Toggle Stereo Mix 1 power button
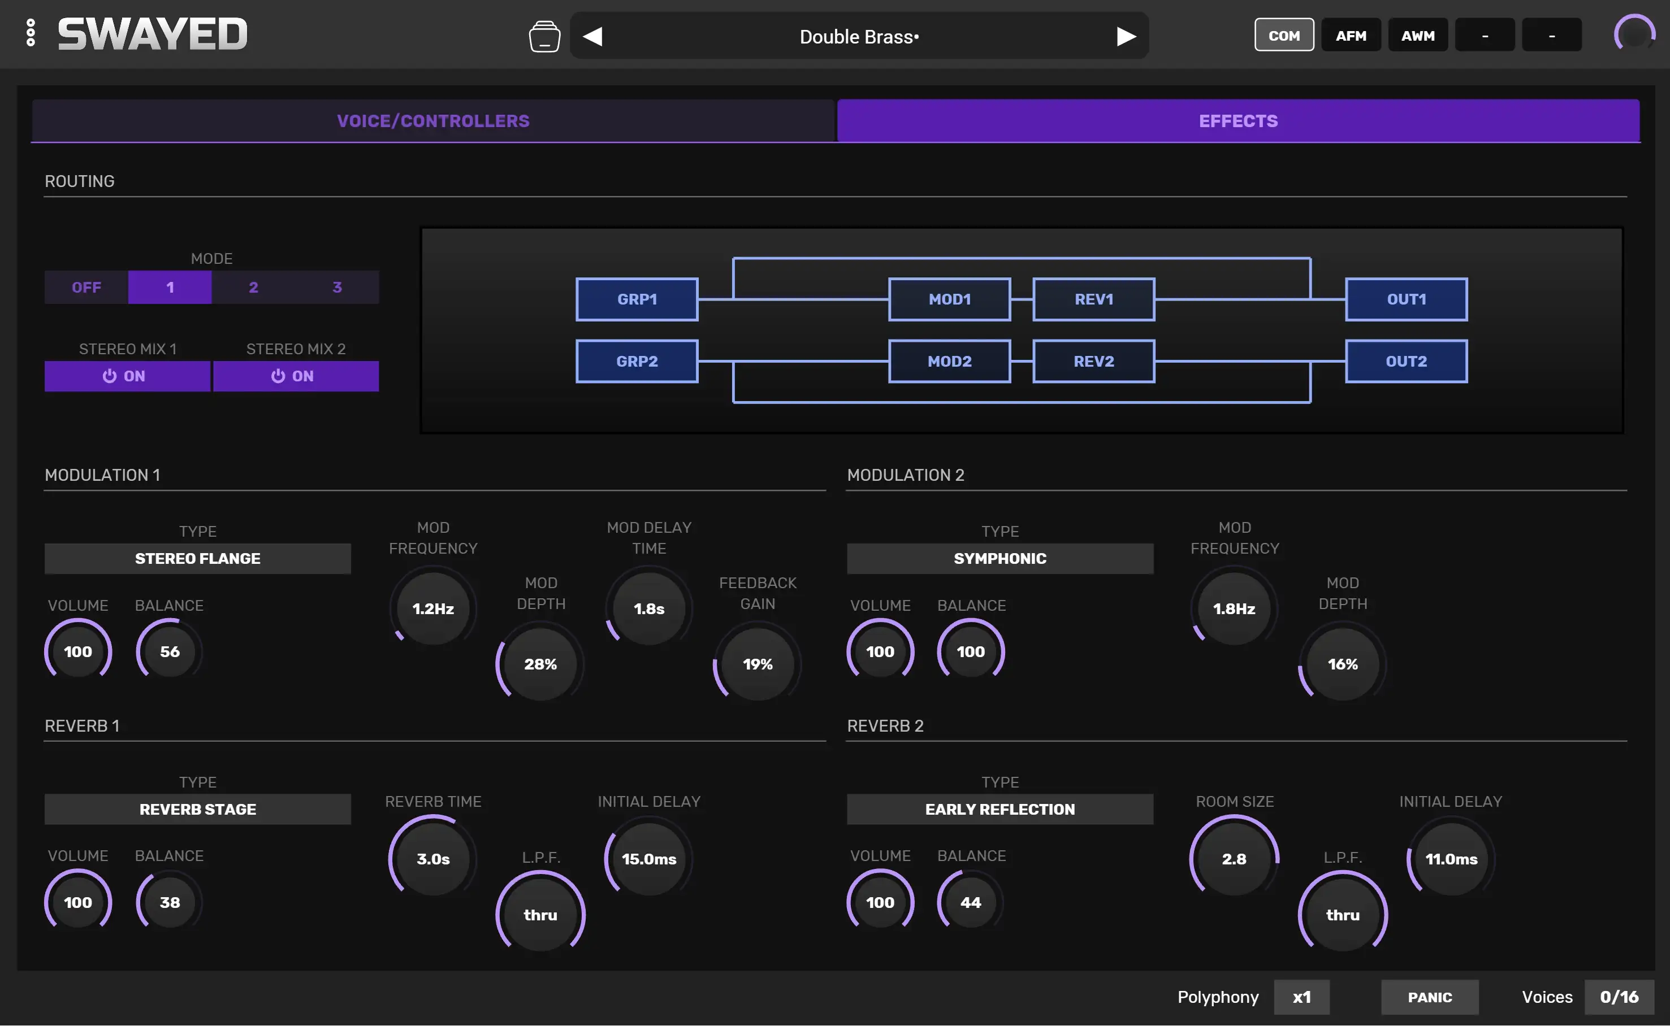Viewport: 1670px width, 1026px height. pyautogui.click(x=127, y=376)
